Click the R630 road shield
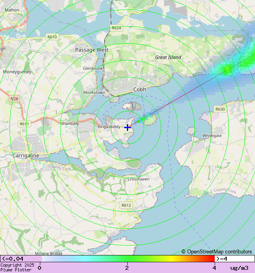This screenshot has height=273, width=255. (x=220, y=109)
